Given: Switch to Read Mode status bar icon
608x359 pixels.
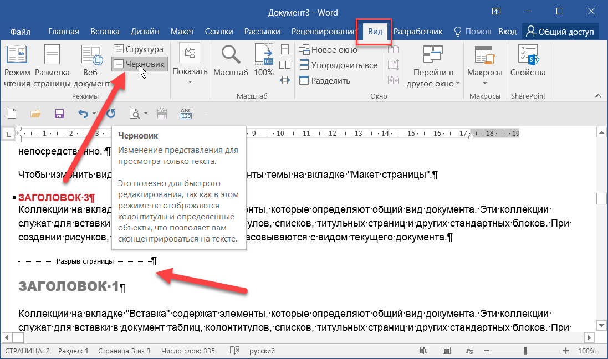Looking at the screenshot, I should 424,351.
